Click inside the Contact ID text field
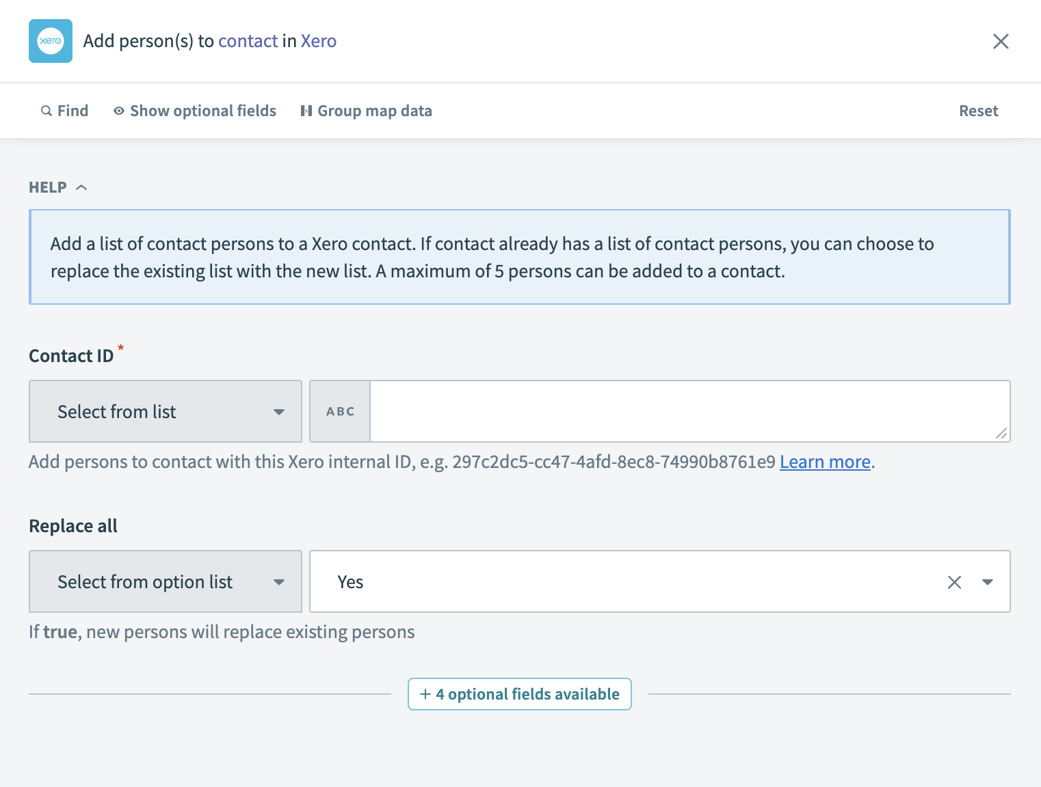Viewport: 1041px width, 787px height. tap(684, 411)
